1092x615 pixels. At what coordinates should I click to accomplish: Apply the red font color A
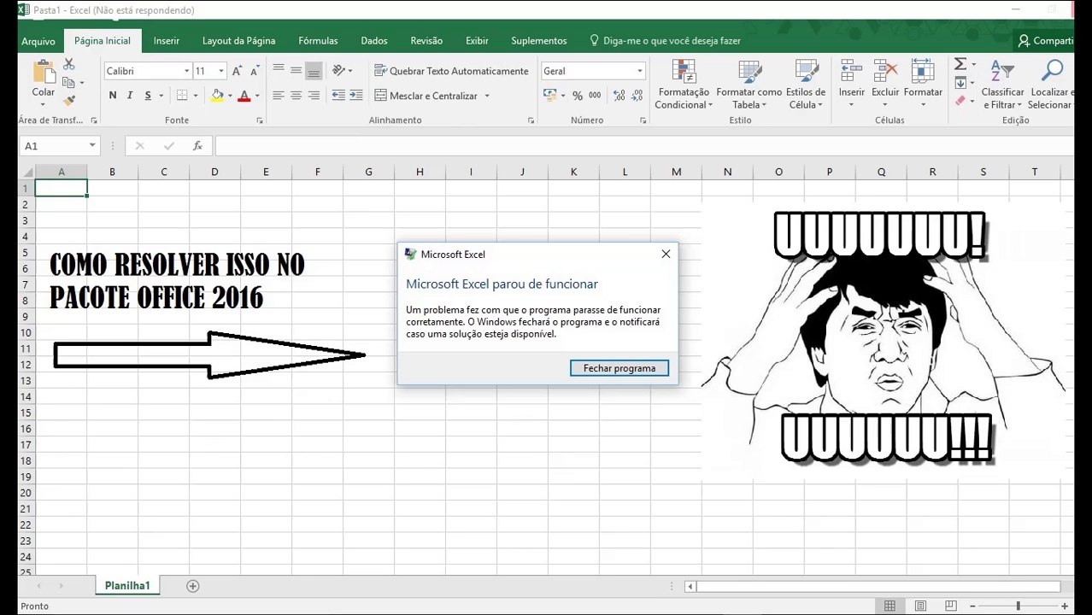244,96
